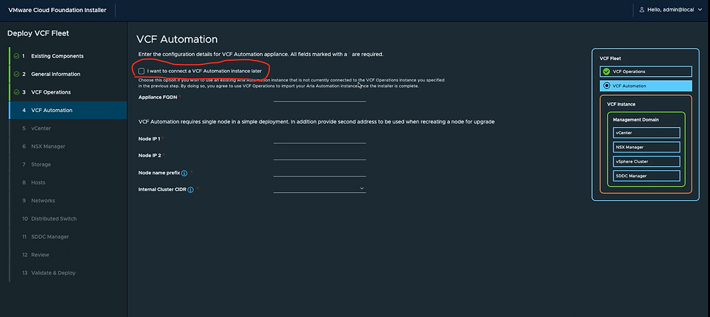Click green check icon beside General Information
Image resolution: width=710 pixels, height=317 pixels.
(x=16, y=74)
